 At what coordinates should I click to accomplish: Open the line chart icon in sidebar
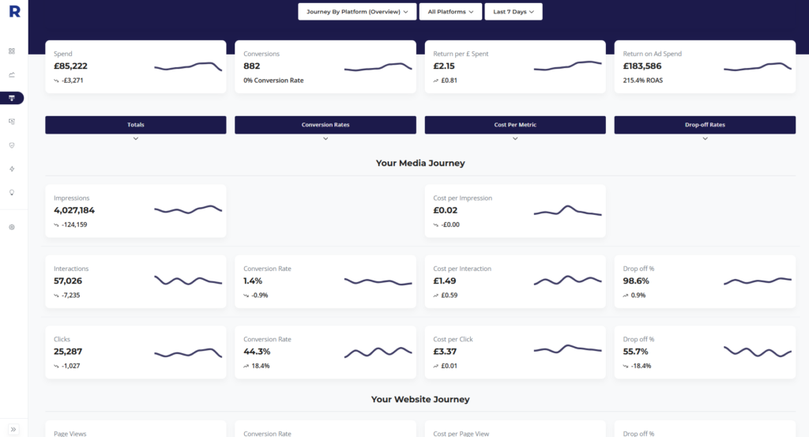[x=12, y=75]
